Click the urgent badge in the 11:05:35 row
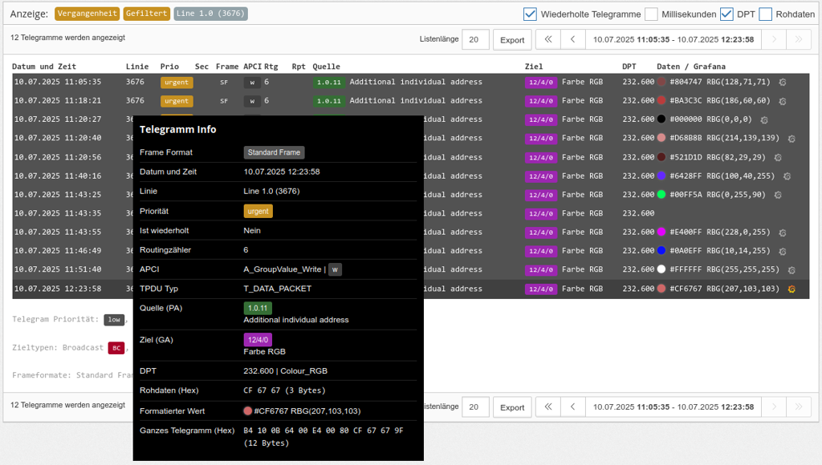The image size is (822, 465). (x=177, y=83)
